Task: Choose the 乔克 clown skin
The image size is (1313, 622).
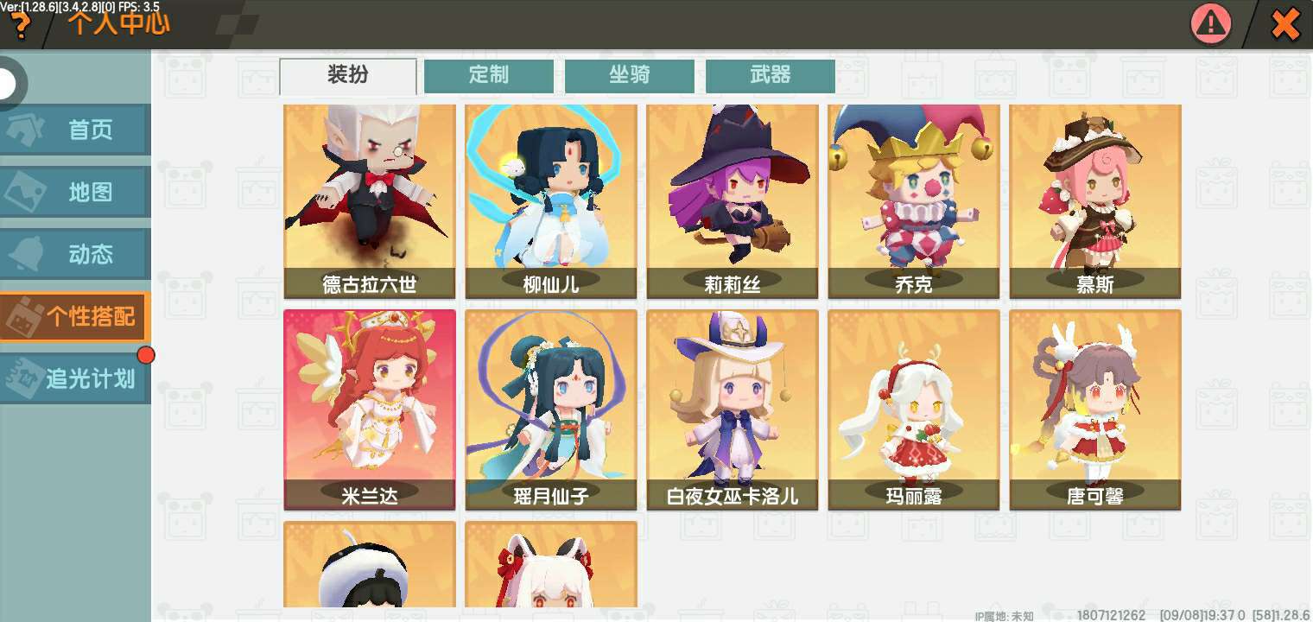Action: 914,201
